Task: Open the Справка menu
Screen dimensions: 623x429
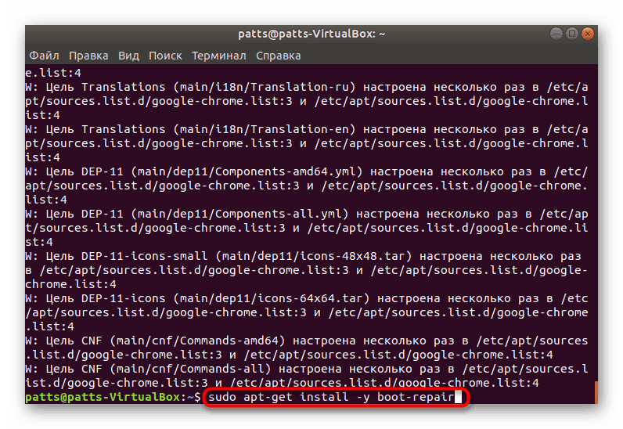Action: pos(278,56)
